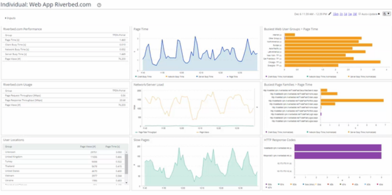Click the User Locations scrollbar thumb
This screenshot has height=195, width=392.
(126, 164)
